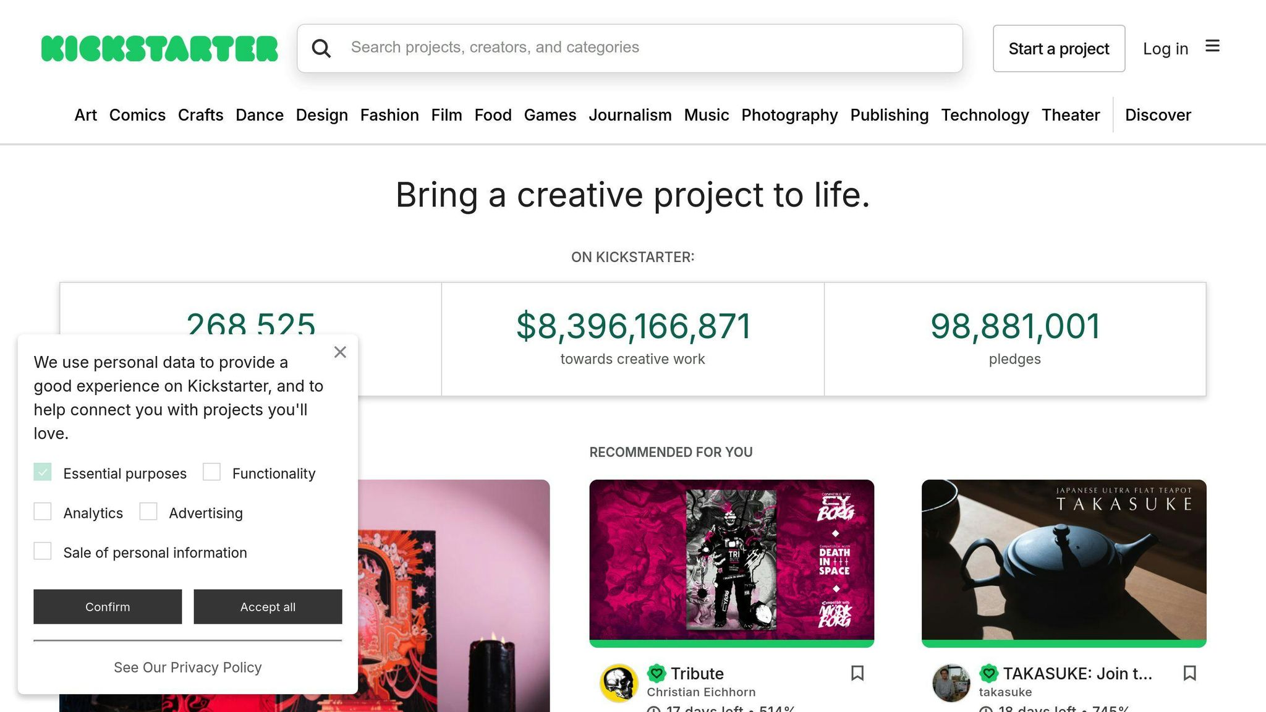The image size is (1266, 712).
Task: Check Sale of personal information
Action: (43, 551)
